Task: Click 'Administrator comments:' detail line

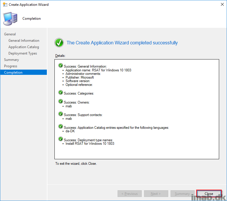Action: (83, 74)
